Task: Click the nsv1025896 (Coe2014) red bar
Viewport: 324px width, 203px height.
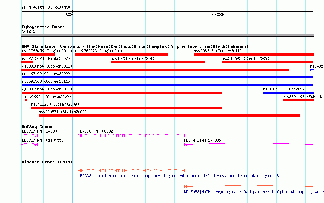Action: click(158, 62)
